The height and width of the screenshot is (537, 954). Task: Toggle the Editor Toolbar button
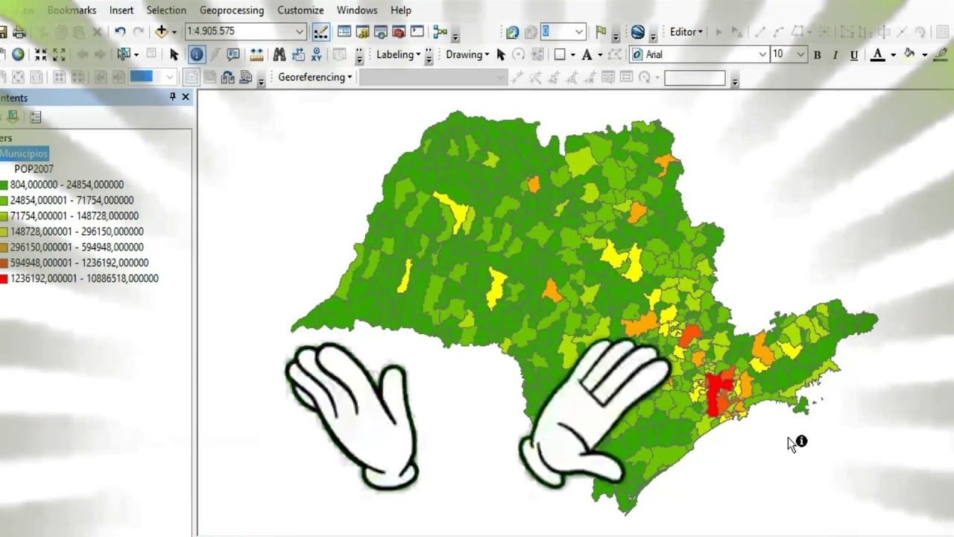pyautogui.click(x=320, y=32)
